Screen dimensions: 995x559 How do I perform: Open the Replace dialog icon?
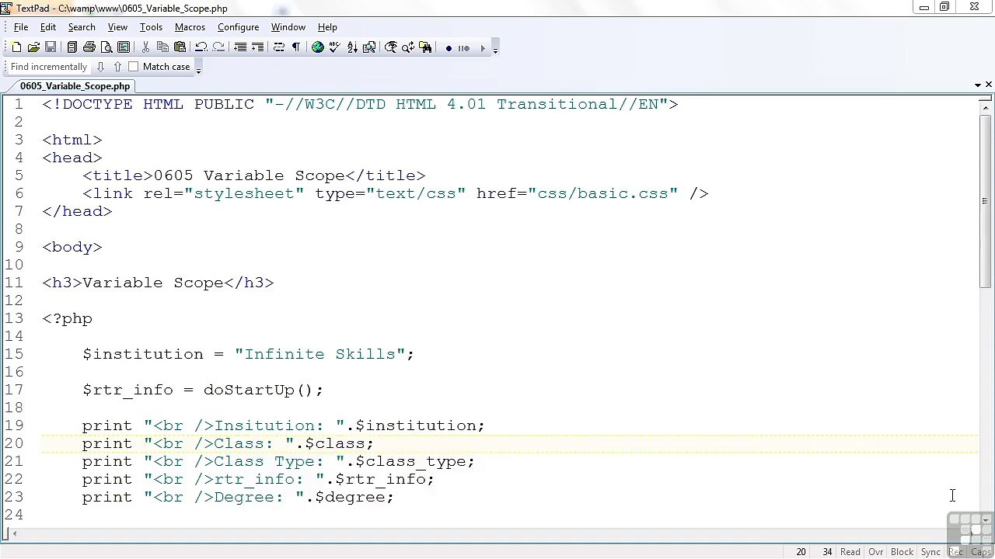click(408, 47)
